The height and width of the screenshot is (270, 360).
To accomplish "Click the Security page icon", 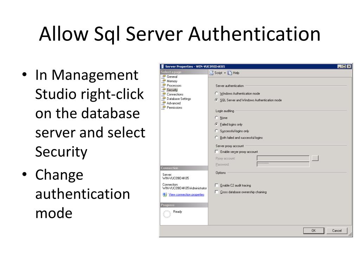I will tap(163, 90).
